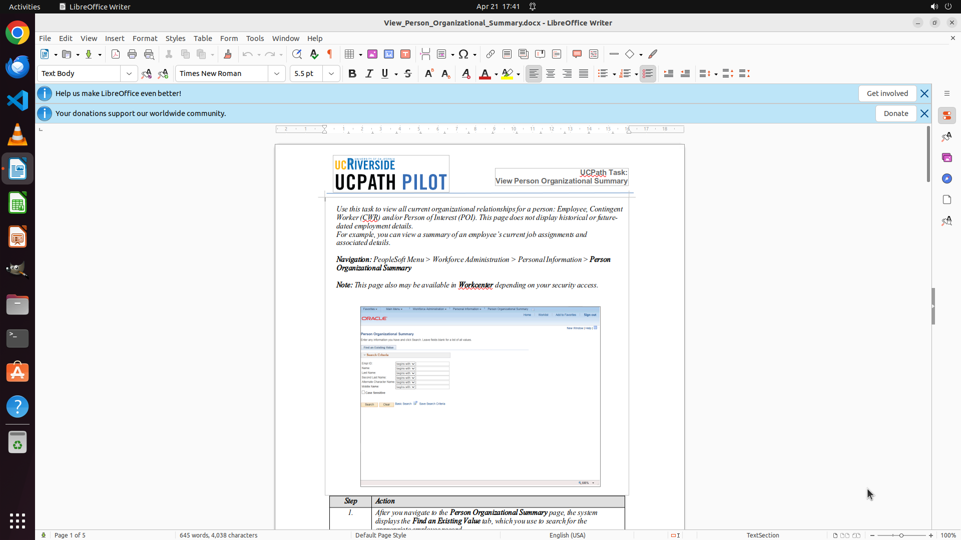The height and width of the screenshot is (540, 961).
Task: Expand the Text Body paragraph style dropdown
Action: coord(129,73)
